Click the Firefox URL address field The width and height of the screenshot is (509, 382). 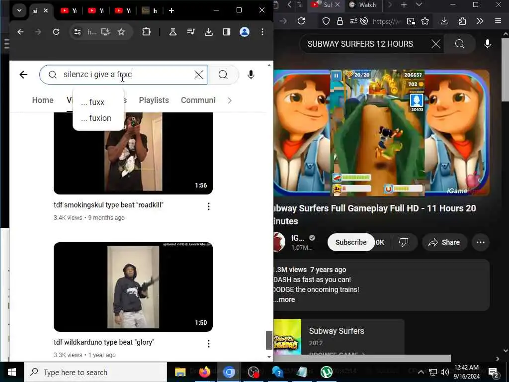pyautogui.click(x=386, y=21)
